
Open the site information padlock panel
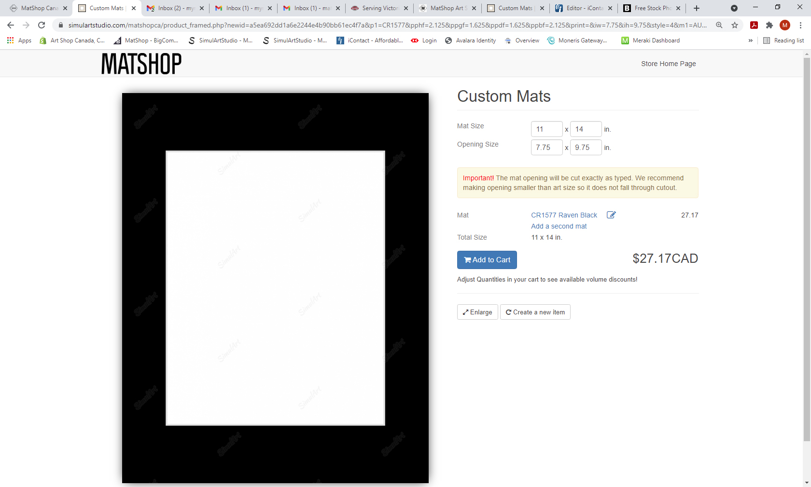(x=61, y=25)
